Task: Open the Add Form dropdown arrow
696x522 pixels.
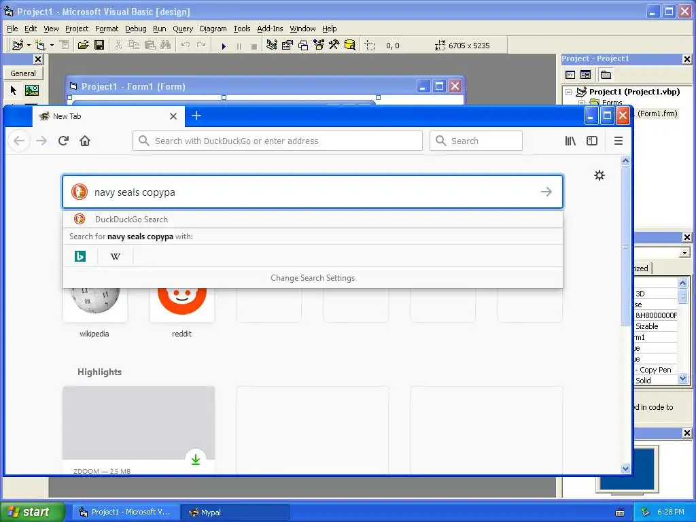Action: tap(52, 46)
